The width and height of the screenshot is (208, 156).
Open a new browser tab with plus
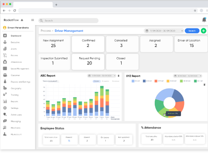(x=56, y=5)
